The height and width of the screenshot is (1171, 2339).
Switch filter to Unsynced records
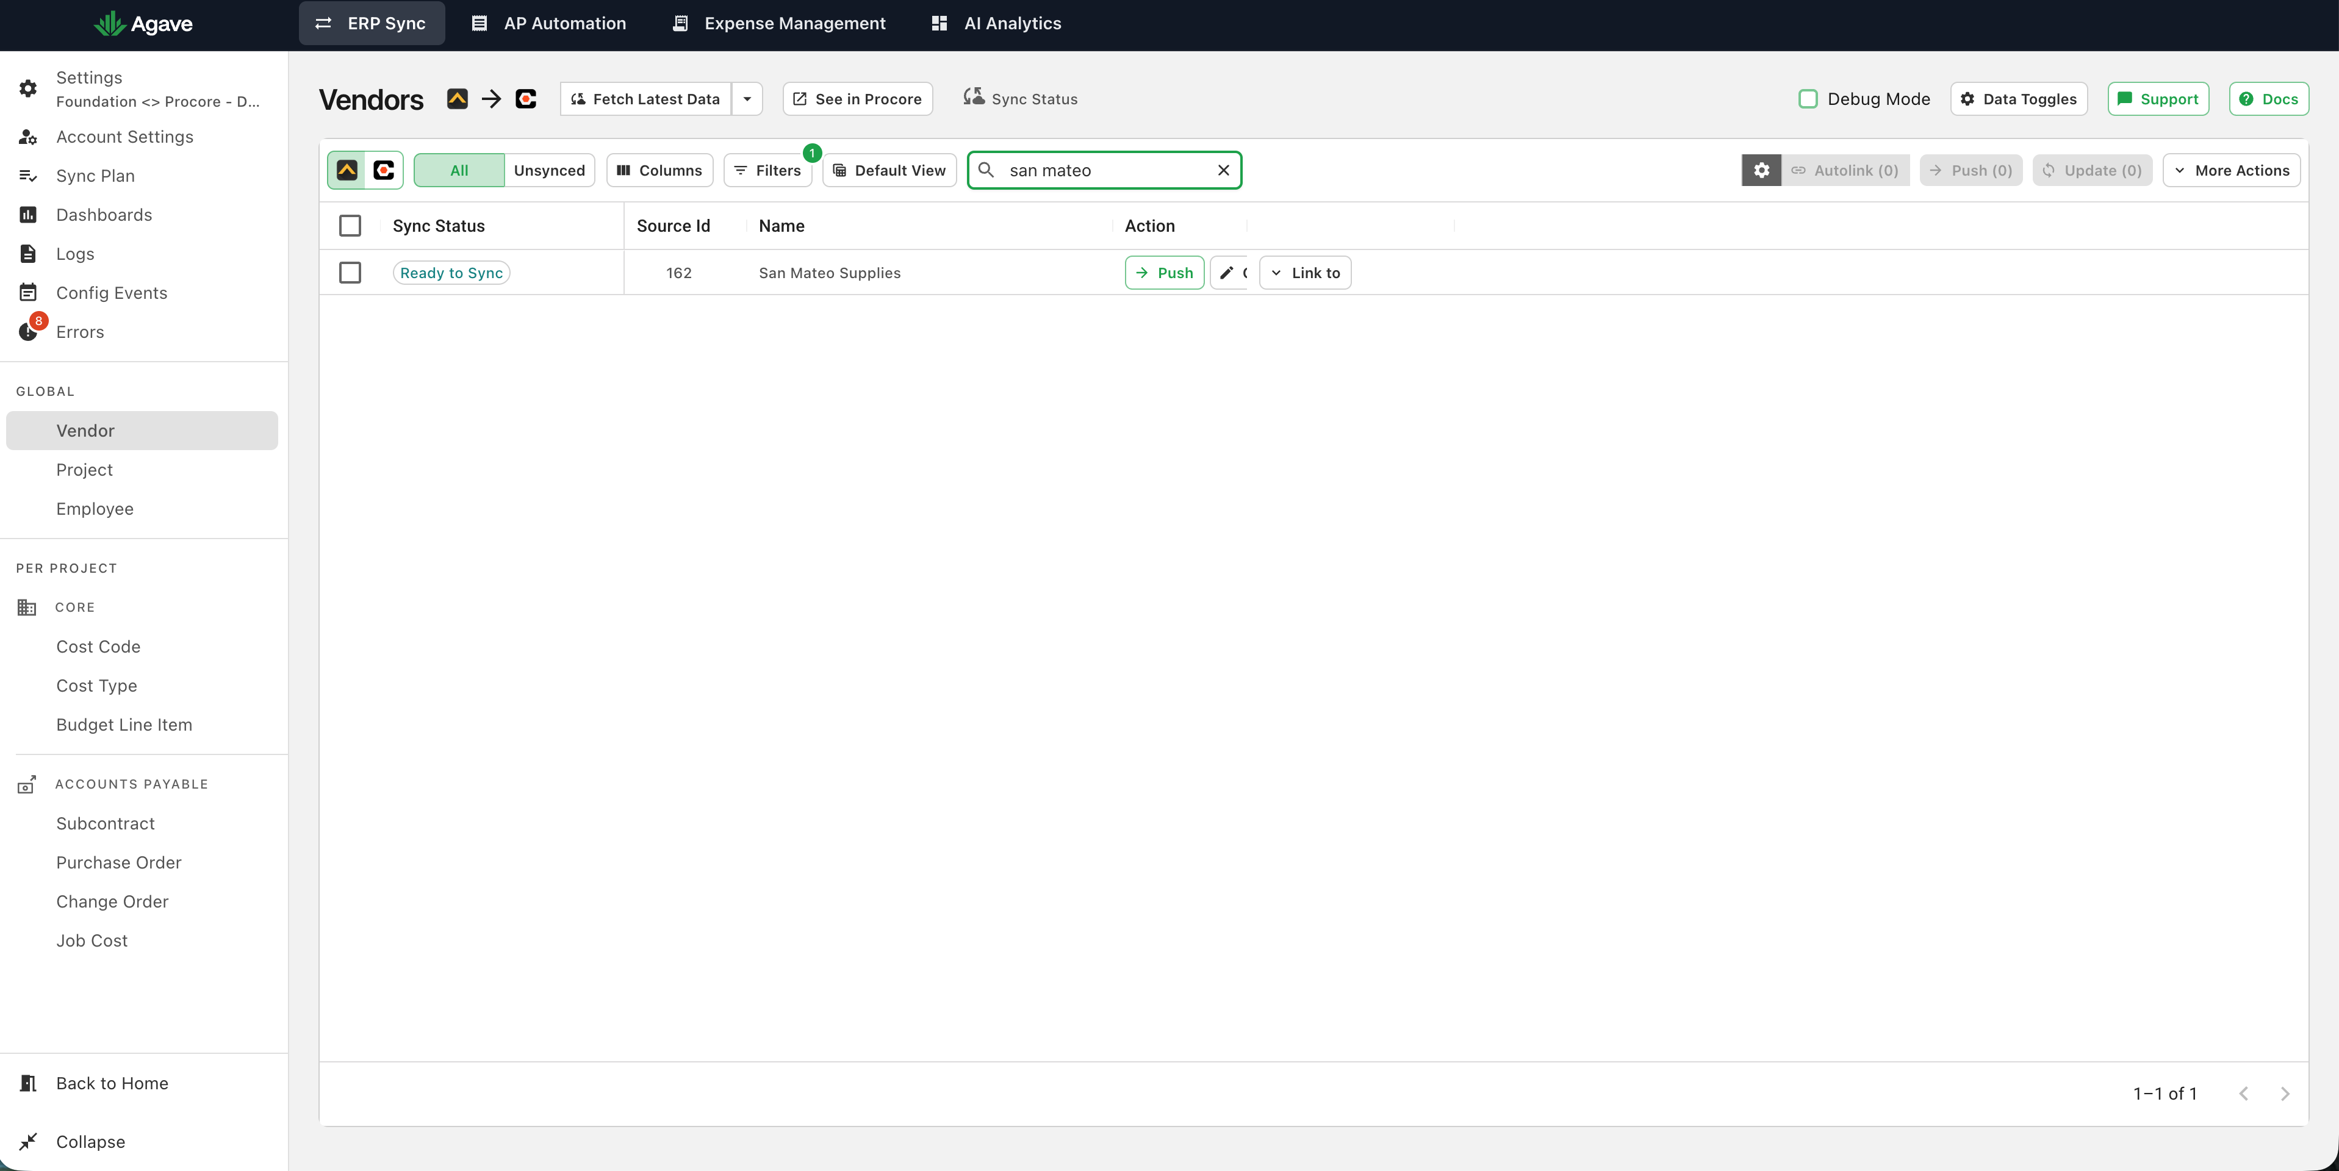point(549,171)
